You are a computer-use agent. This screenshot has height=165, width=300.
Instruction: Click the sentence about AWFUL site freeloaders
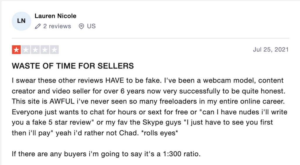[148, 102]
